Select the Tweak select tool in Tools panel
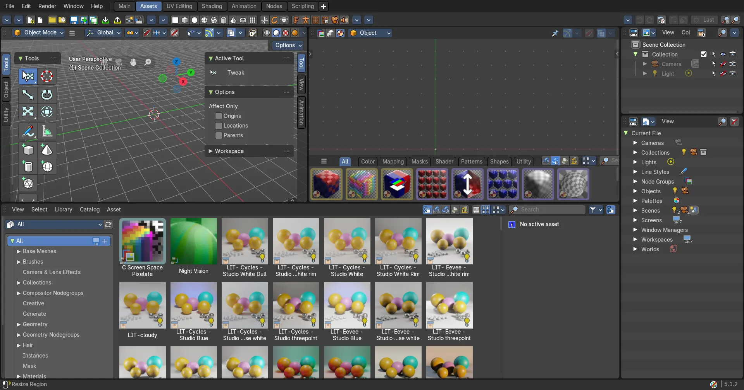This screenshot has height=390, width=744. (x=28, y=76)
